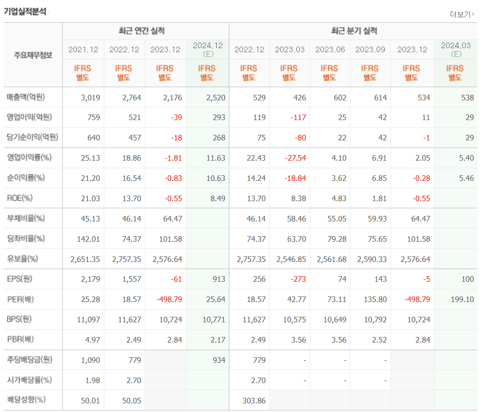Click the net margin value 21.20
Screen dimensions: 482x412
(x=90, y=178)
